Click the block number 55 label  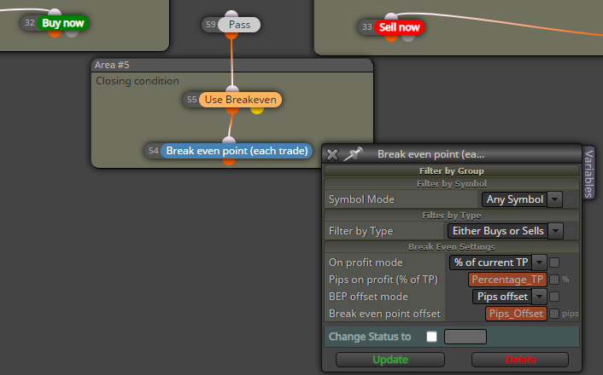191,100
